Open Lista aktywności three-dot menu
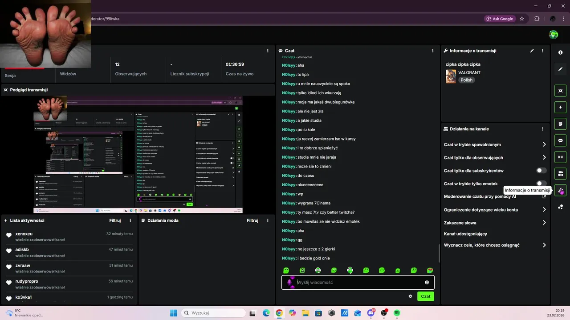The image size is (570, 320). tap(130, 220)
